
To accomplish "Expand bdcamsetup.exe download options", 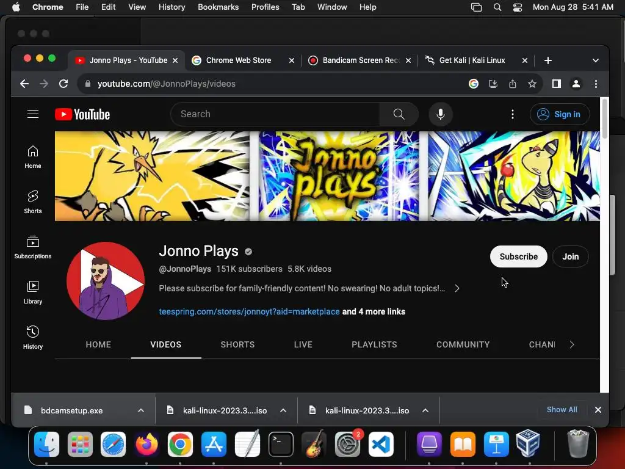I will pyautogui.click(x=141, y=410).
